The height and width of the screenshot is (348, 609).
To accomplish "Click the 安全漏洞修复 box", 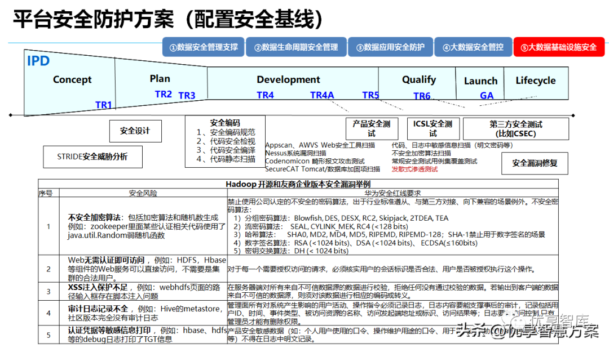I will point(535,163).
